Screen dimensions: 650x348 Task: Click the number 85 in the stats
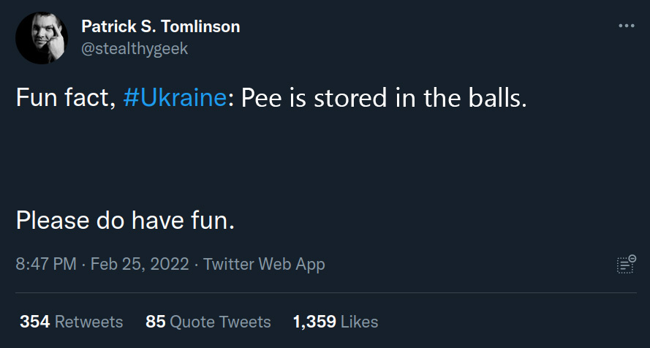156,321
